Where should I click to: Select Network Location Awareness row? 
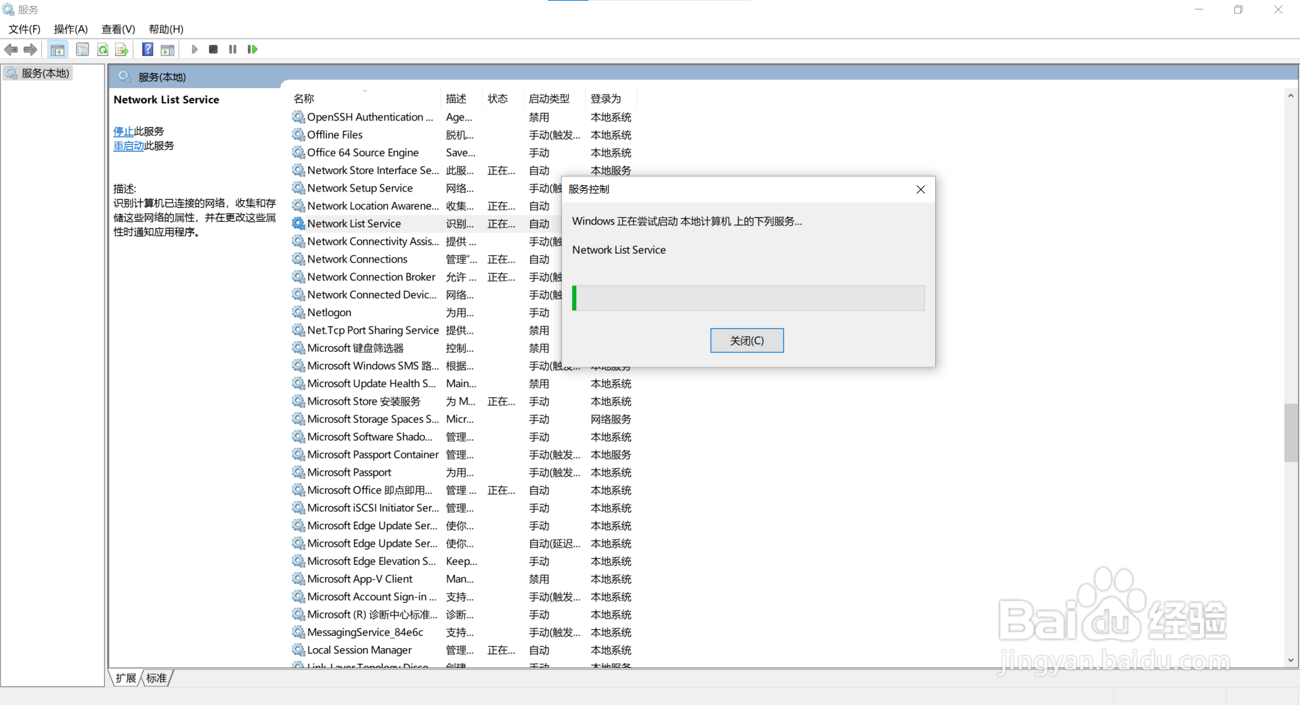pyautogui.click(x=427, y=206)
